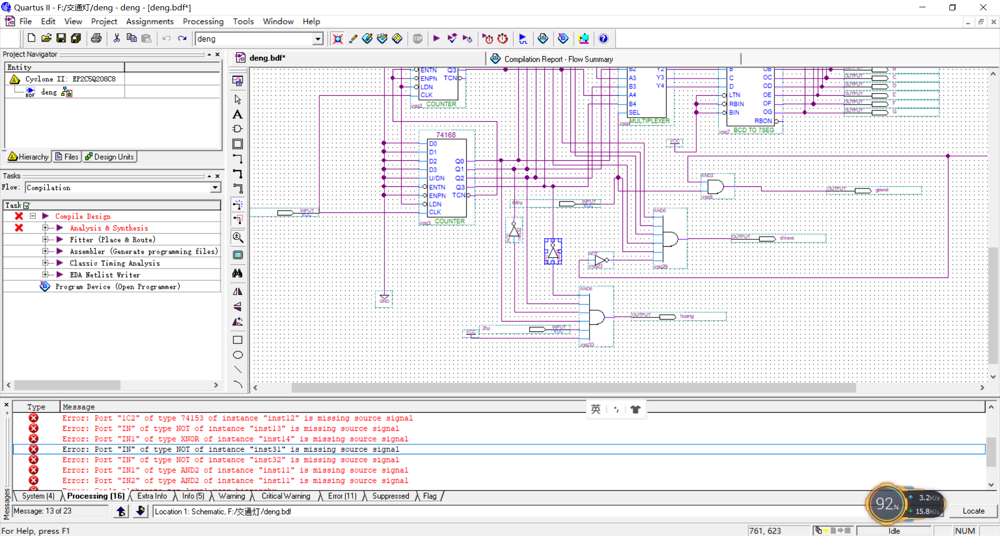
Task: Choose the Selection pointer tool
Action: [x=238, y=99]
